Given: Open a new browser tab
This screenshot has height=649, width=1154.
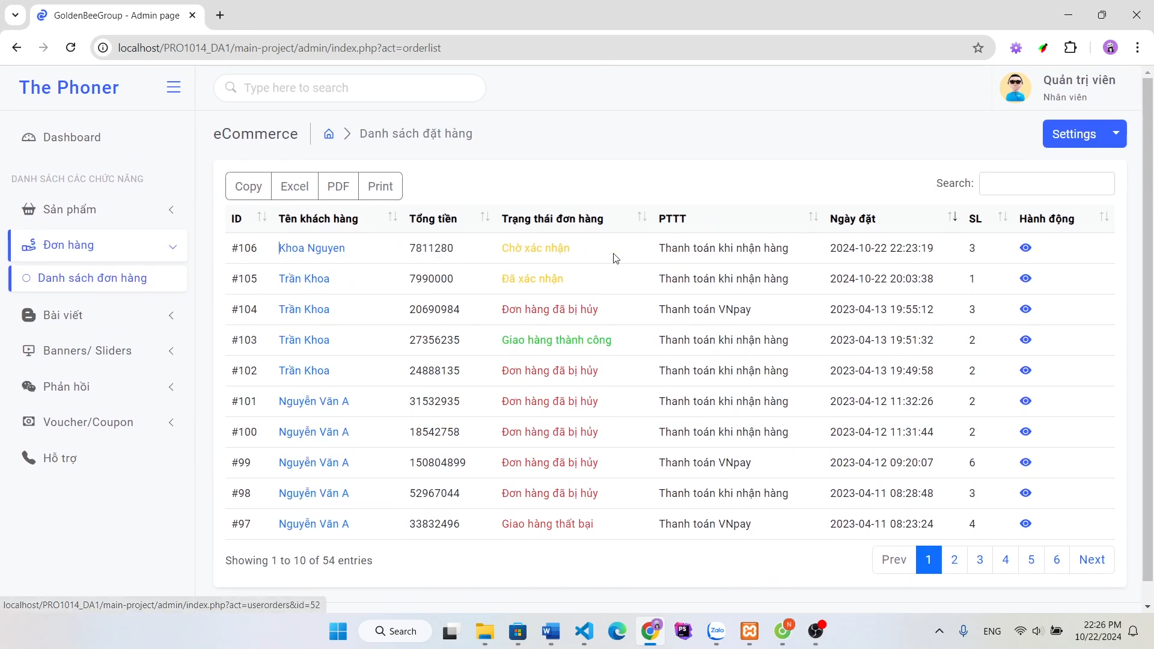Looking at the screenshot, I should [220, 15].
